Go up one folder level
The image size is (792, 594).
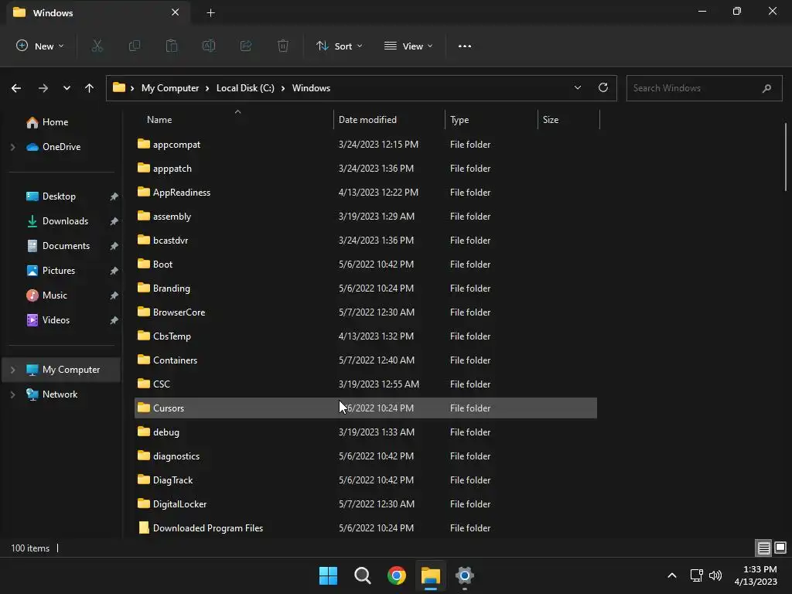[x=90, y=88]
